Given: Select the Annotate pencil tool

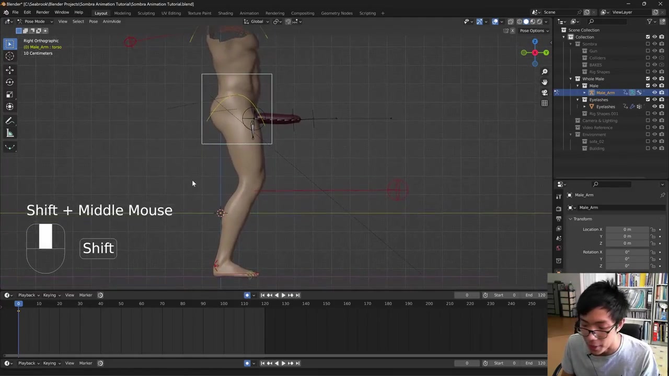Looking at the screenshot, I should (x=9, y=121).
